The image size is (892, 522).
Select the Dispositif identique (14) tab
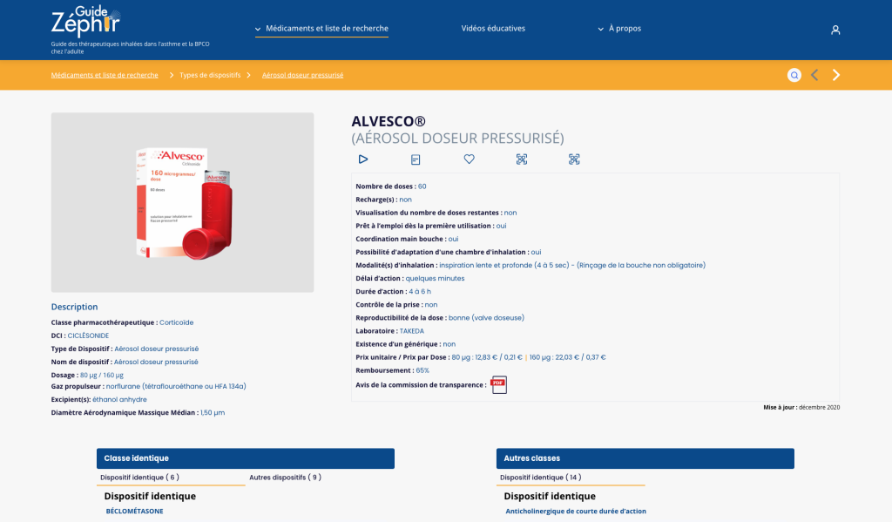coord(541,478)
